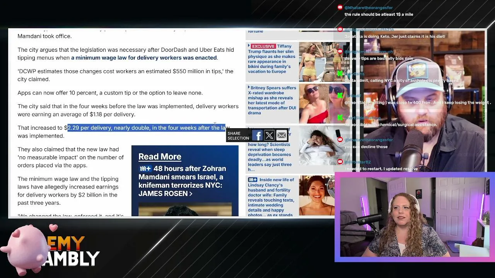Click the 'Its possible with chemical/surgical assistance.' message
Image resolution: width=495 pixels, height=278 pixels.
click(x=391, y=125)
